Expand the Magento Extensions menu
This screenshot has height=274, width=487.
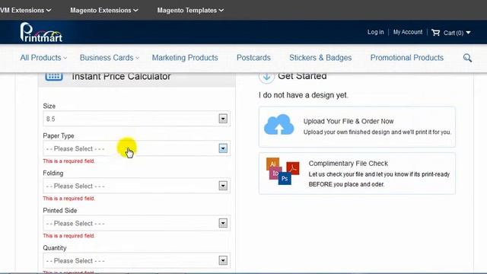[x=104, y=10]
